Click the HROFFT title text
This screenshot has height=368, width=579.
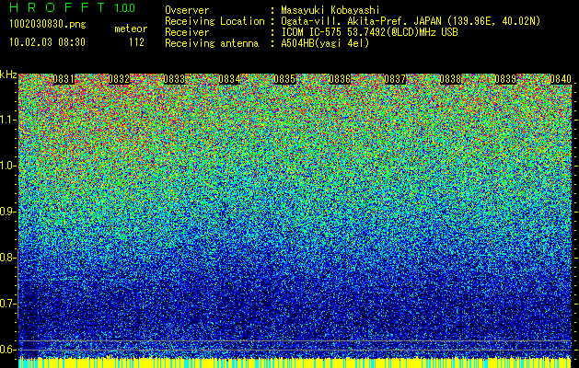(x=57, y=7)
